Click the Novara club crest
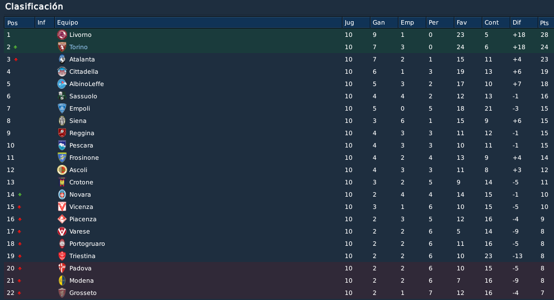Image resolution: width=554 pixels, height=300 pixels. click(62, 194)
